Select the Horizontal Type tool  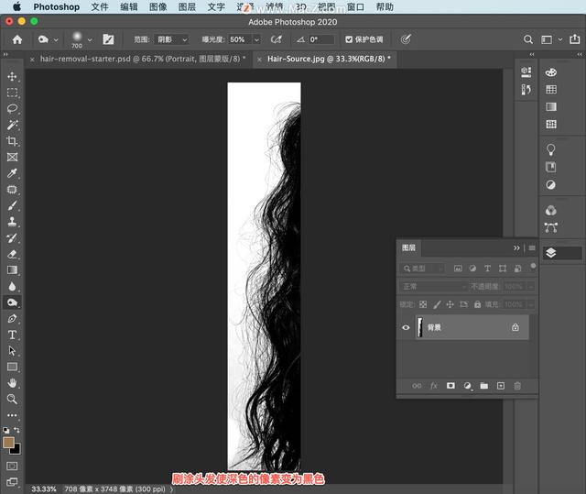tap(12, 335)
